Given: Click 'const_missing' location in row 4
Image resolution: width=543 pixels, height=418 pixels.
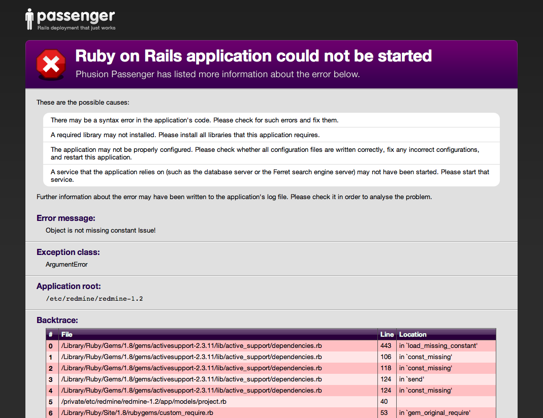Looking at the screenshot, I should click(x=426, y=390).
